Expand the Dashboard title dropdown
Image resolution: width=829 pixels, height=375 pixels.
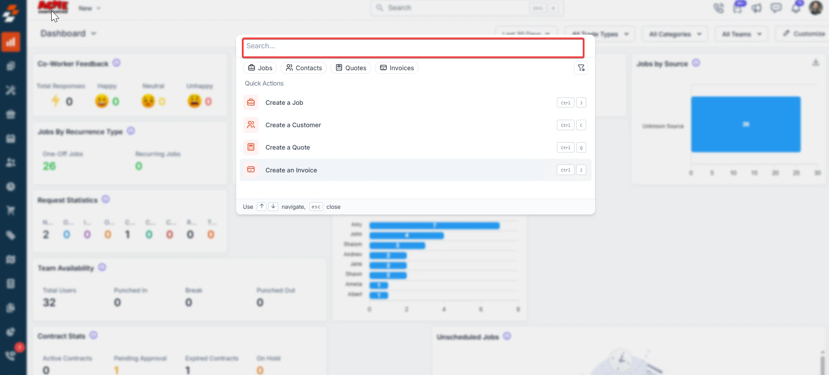(68, 33)
